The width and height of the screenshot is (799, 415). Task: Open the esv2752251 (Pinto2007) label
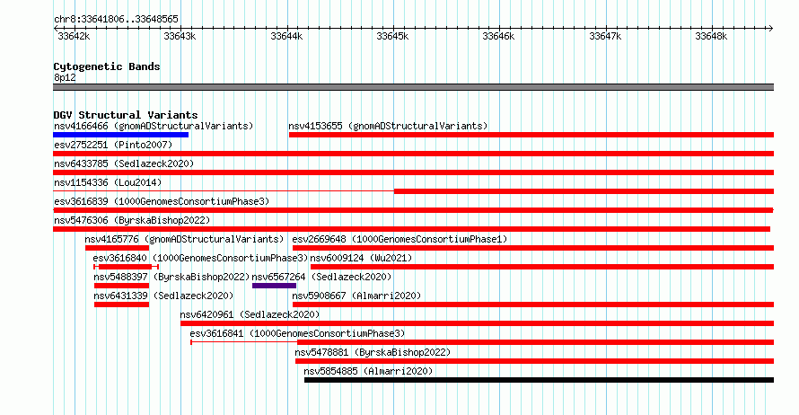113,145
